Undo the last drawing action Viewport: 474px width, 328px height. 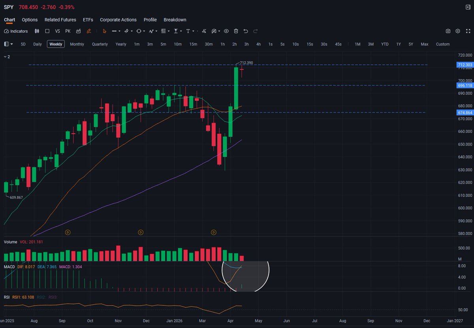246,31
